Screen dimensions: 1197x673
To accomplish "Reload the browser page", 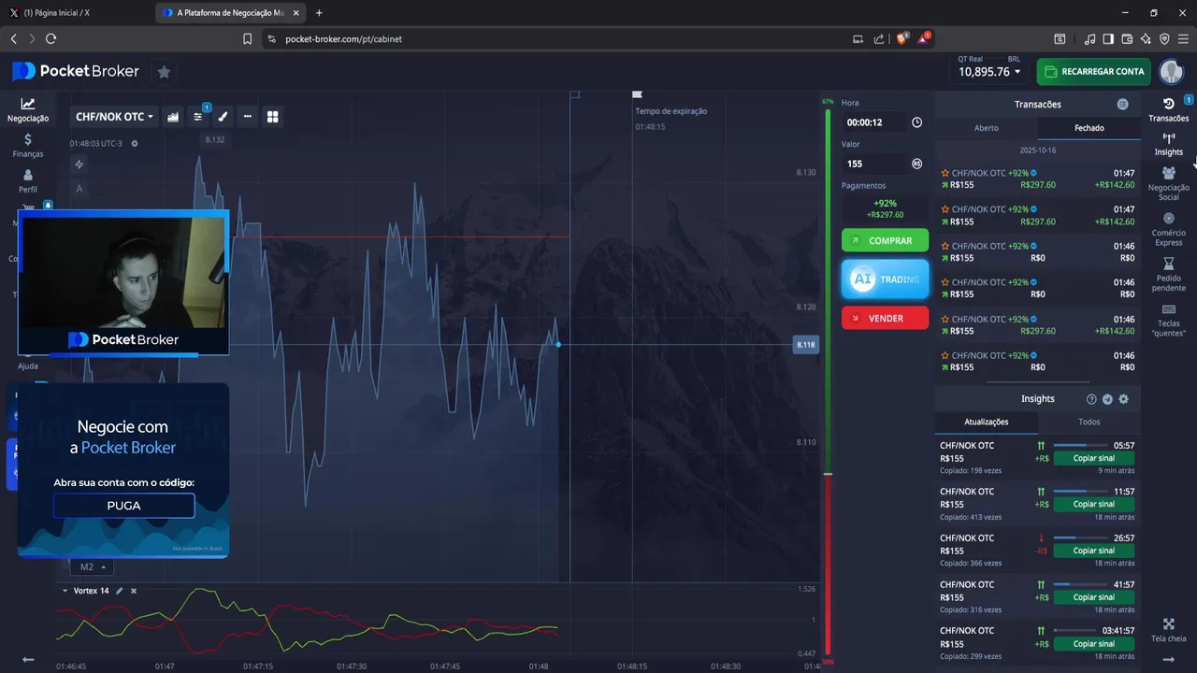I will tap(50, 39).
